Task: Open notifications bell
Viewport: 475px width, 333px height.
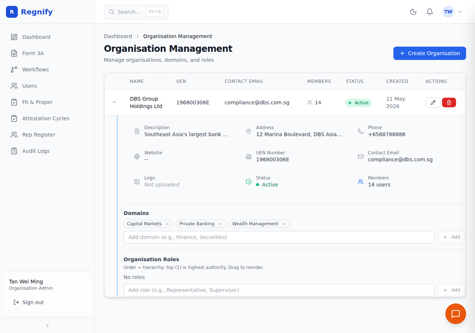Action: pyautogui.click(x=430, y=12)
